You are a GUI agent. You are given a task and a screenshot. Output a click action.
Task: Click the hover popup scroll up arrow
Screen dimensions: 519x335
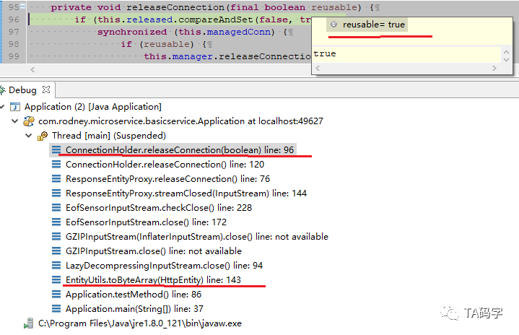506,52
